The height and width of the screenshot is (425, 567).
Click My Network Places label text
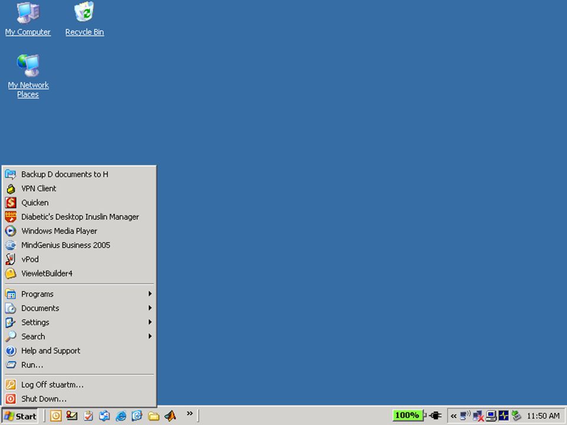pos(28,90)
